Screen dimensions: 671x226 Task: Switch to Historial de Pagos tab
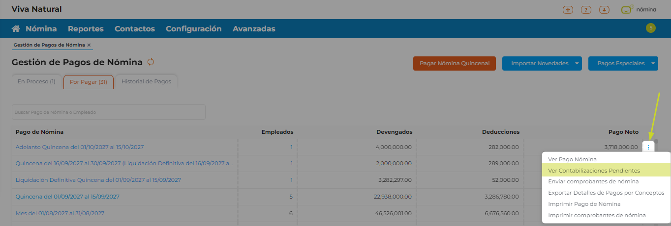pyautogui.click(x=146, y=82)
